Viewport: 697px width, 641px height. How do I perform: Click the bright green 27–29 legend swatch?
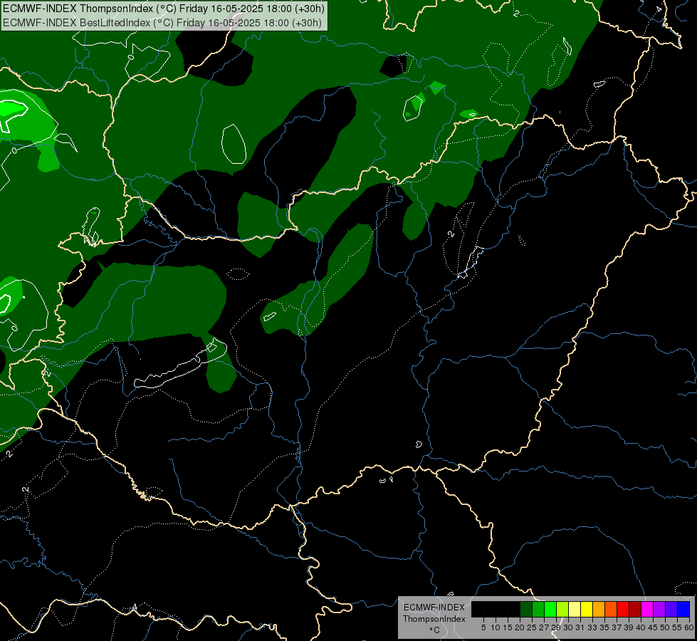(550, 609)
